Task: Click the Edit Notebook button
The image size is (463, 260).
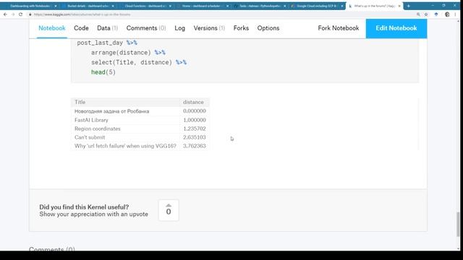Action: click(x=396, y=28)
